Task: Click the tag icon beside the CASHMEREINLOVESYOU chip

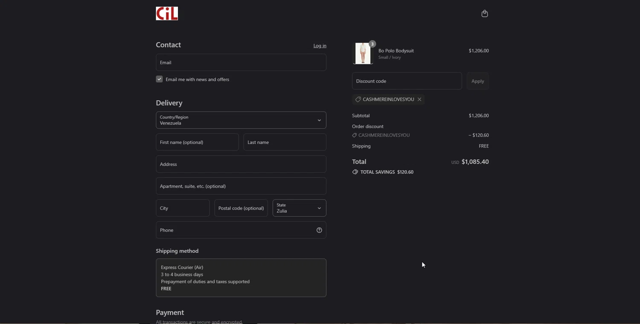Action: (358, 99)
